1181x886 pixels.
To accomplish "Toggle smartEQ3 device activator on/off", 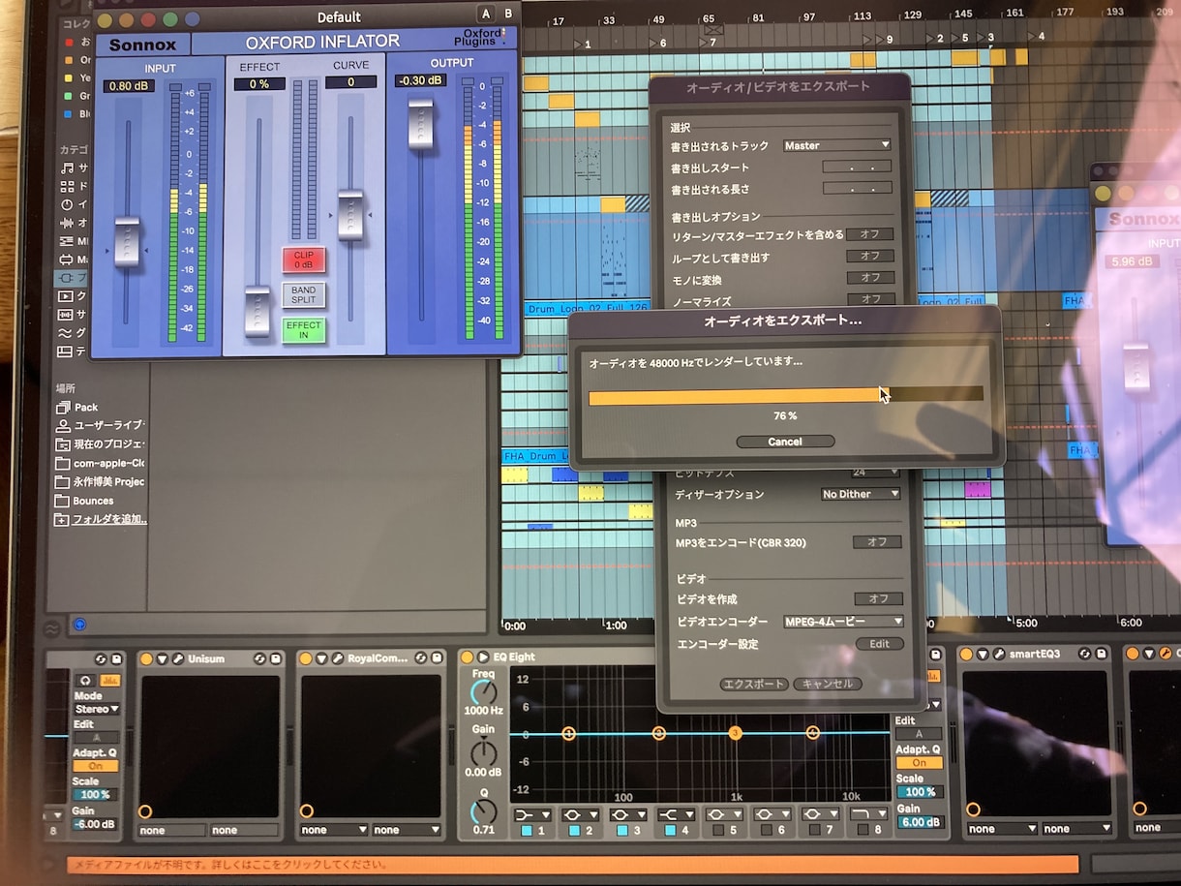I will click(x=967, y=655).
